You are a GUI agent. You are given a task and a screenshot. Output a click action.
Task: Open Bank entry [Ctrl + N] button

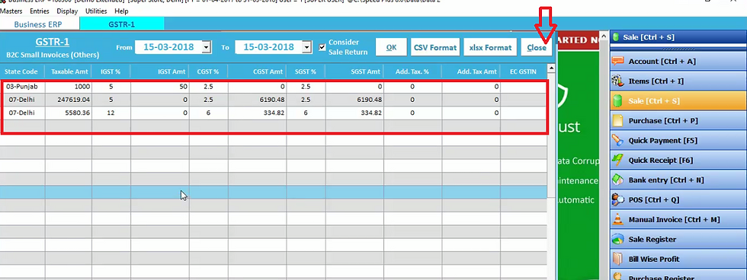coord(678,180)
